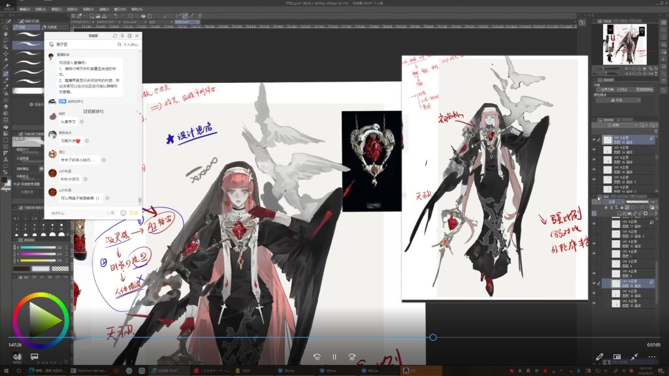
Task: Hide 图层 34 副本 in lower layer panel
Action: (594, 293)
